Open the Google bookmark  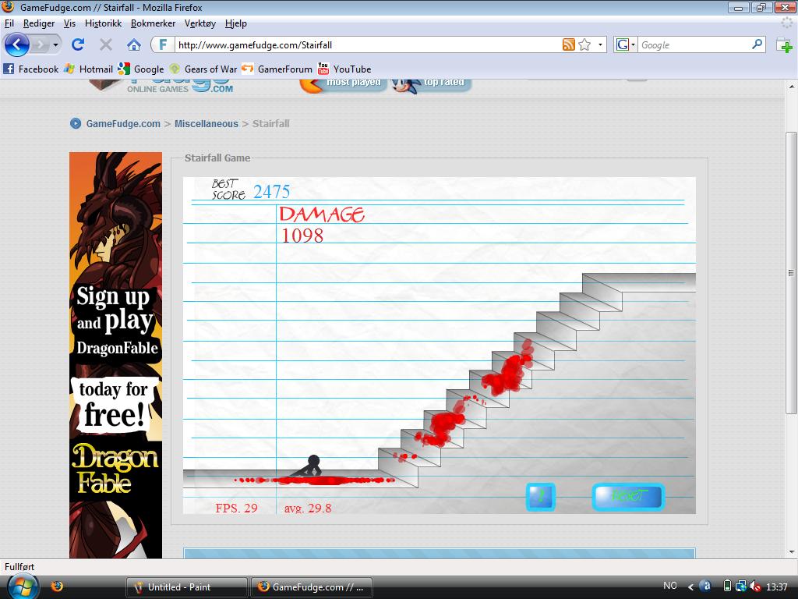pos(141,69)
